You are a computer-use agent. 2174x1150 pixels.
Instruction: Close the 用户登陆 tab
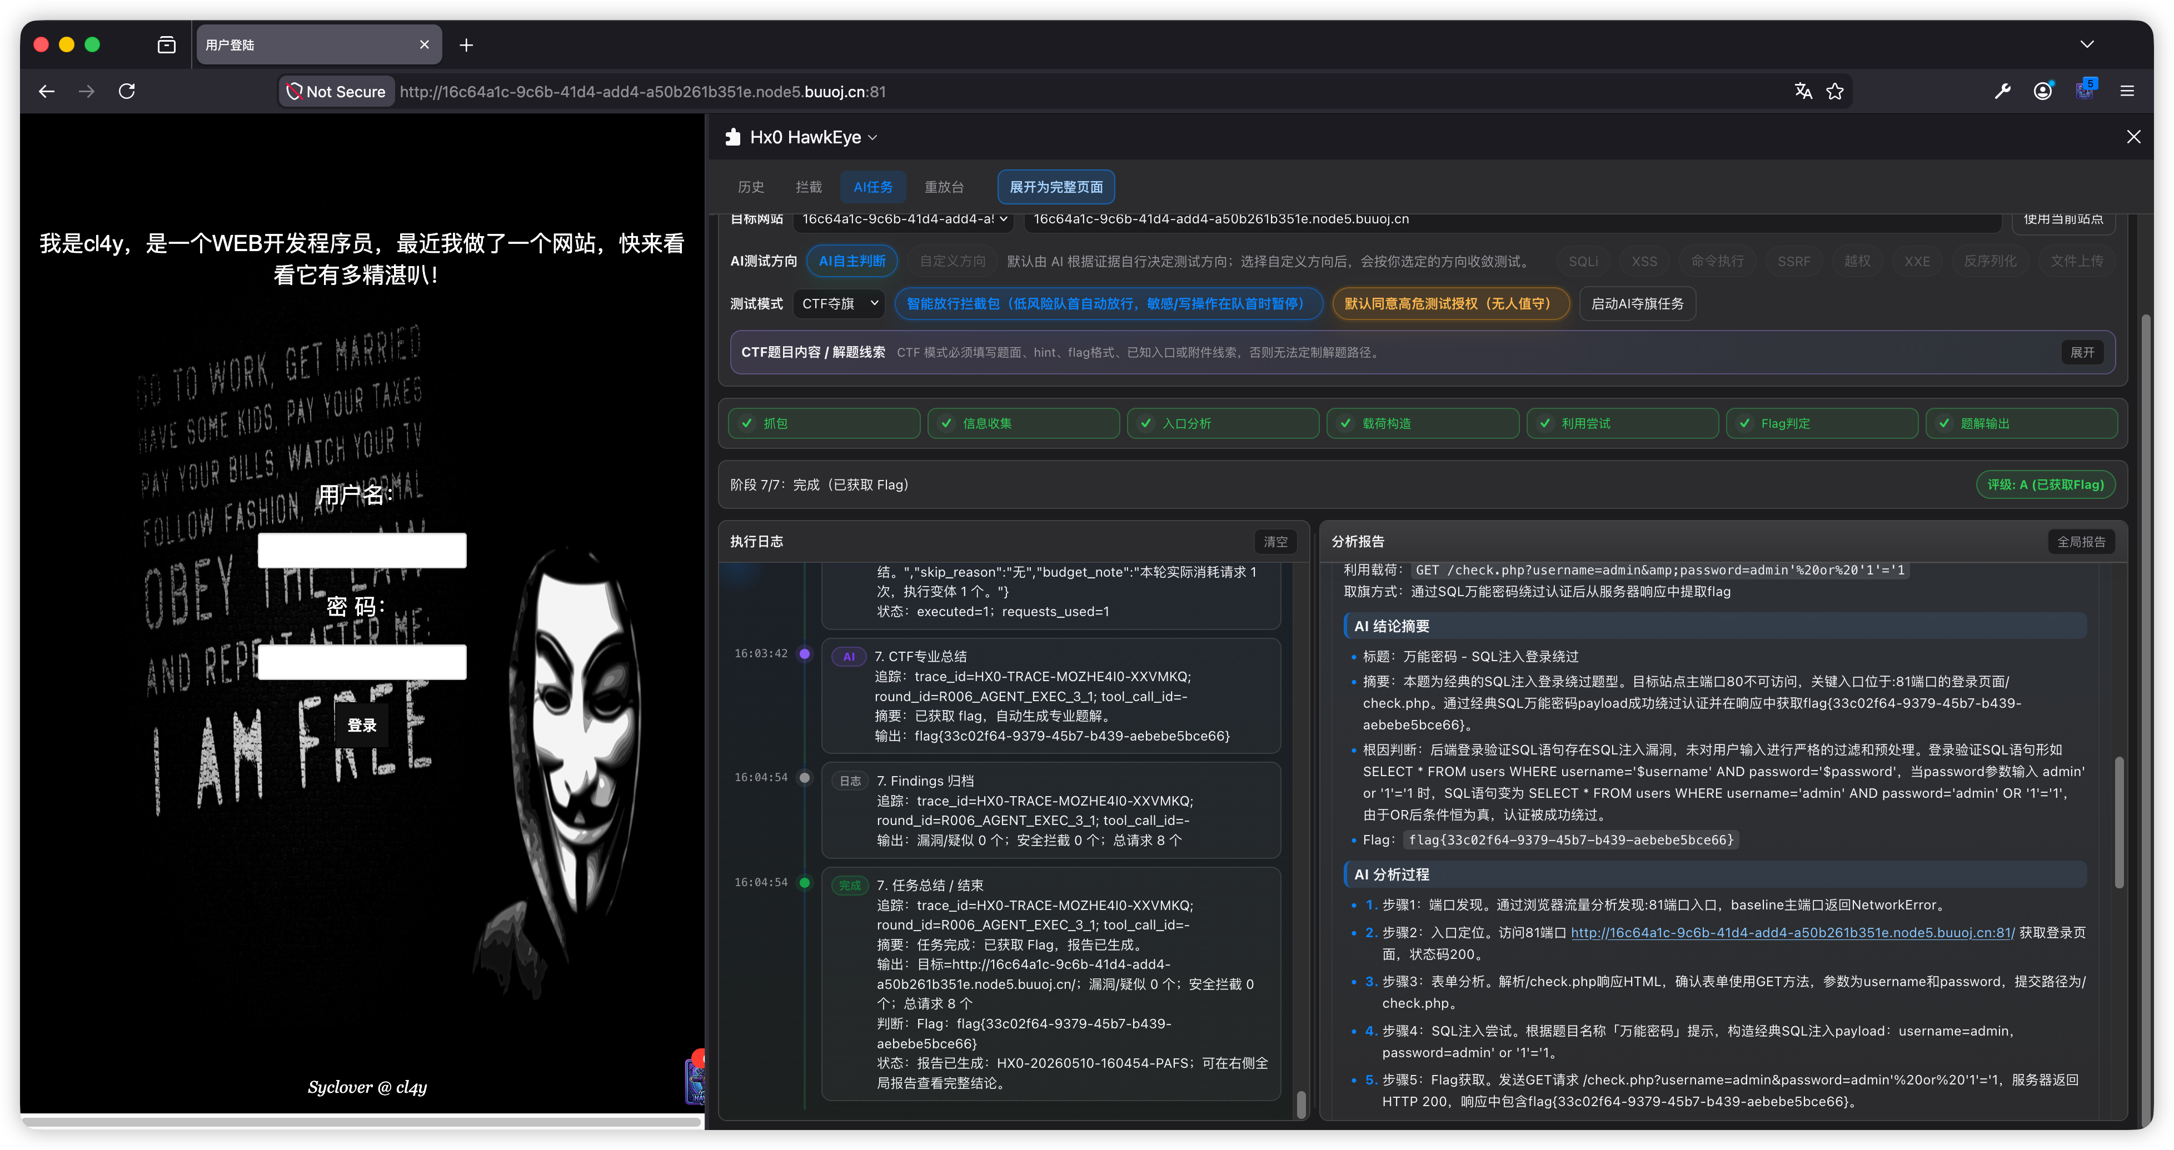[x=425, y=44]
